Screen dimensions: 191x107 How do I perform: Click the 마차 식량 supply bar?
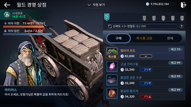click(x=28, y=27)
